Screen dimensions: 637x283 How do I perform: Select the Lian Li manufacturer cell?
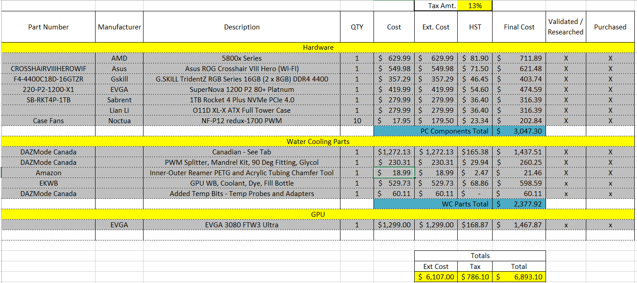[x=120, y=110]
